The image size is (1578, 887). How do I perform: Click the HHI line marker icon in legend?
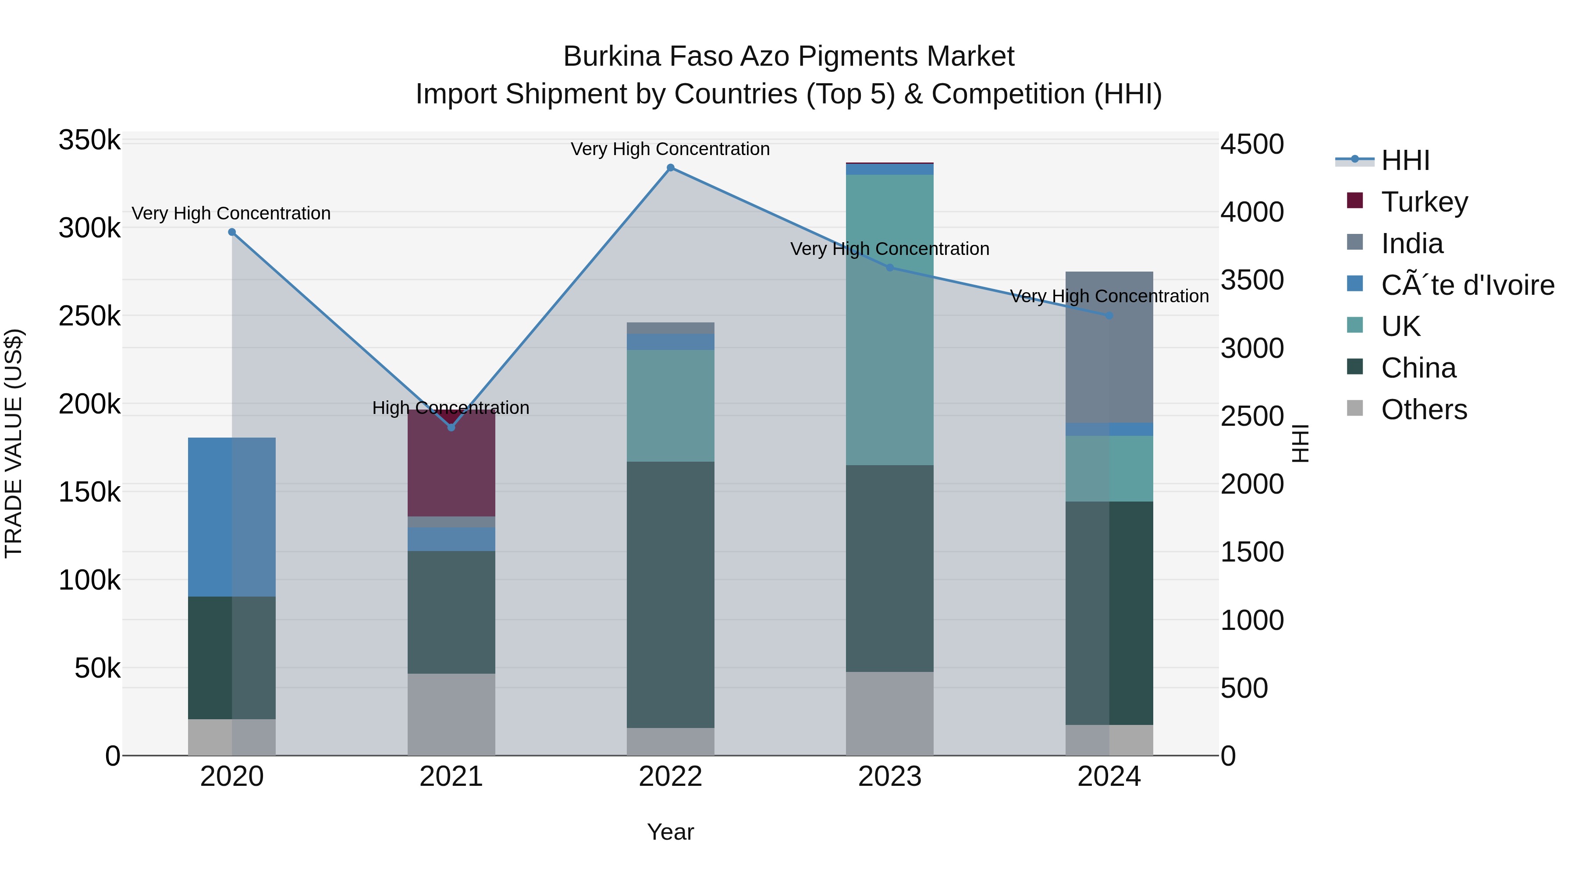point(1355,160)
